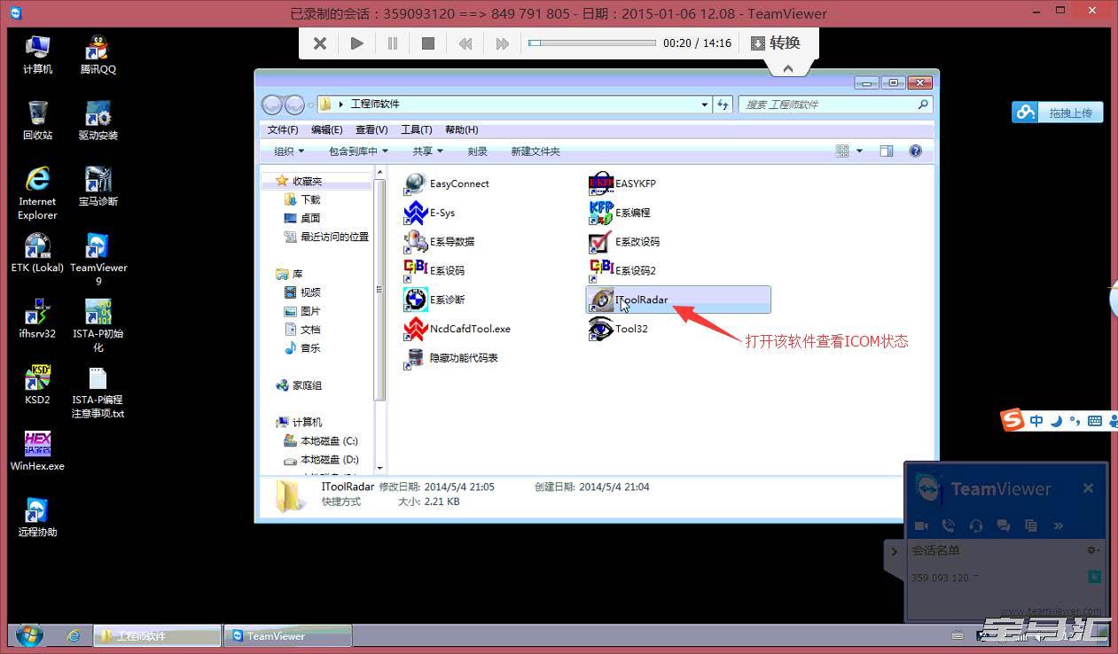1118x654 pixels.
Task: Open session list gear settings dropdown
Action: [1093, 550]
